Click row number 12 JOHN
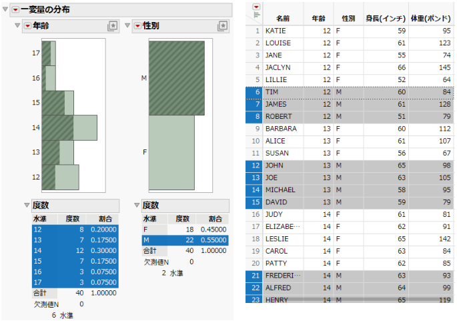 coord(254,166)
